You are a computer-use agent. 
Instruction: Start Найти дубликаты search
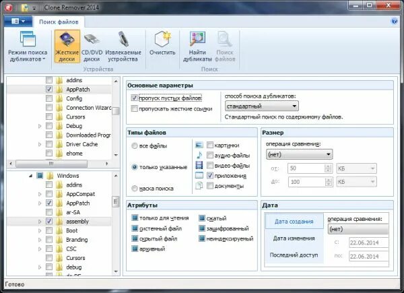click(197, 46)
